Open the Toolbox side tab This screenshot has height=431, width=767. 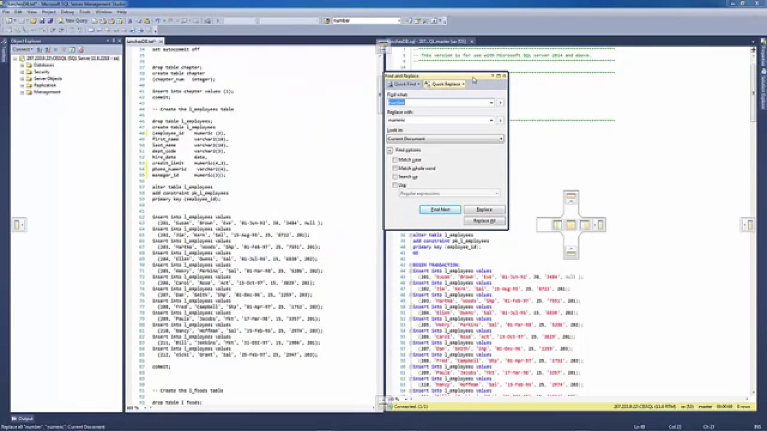[x=3, y=51]
